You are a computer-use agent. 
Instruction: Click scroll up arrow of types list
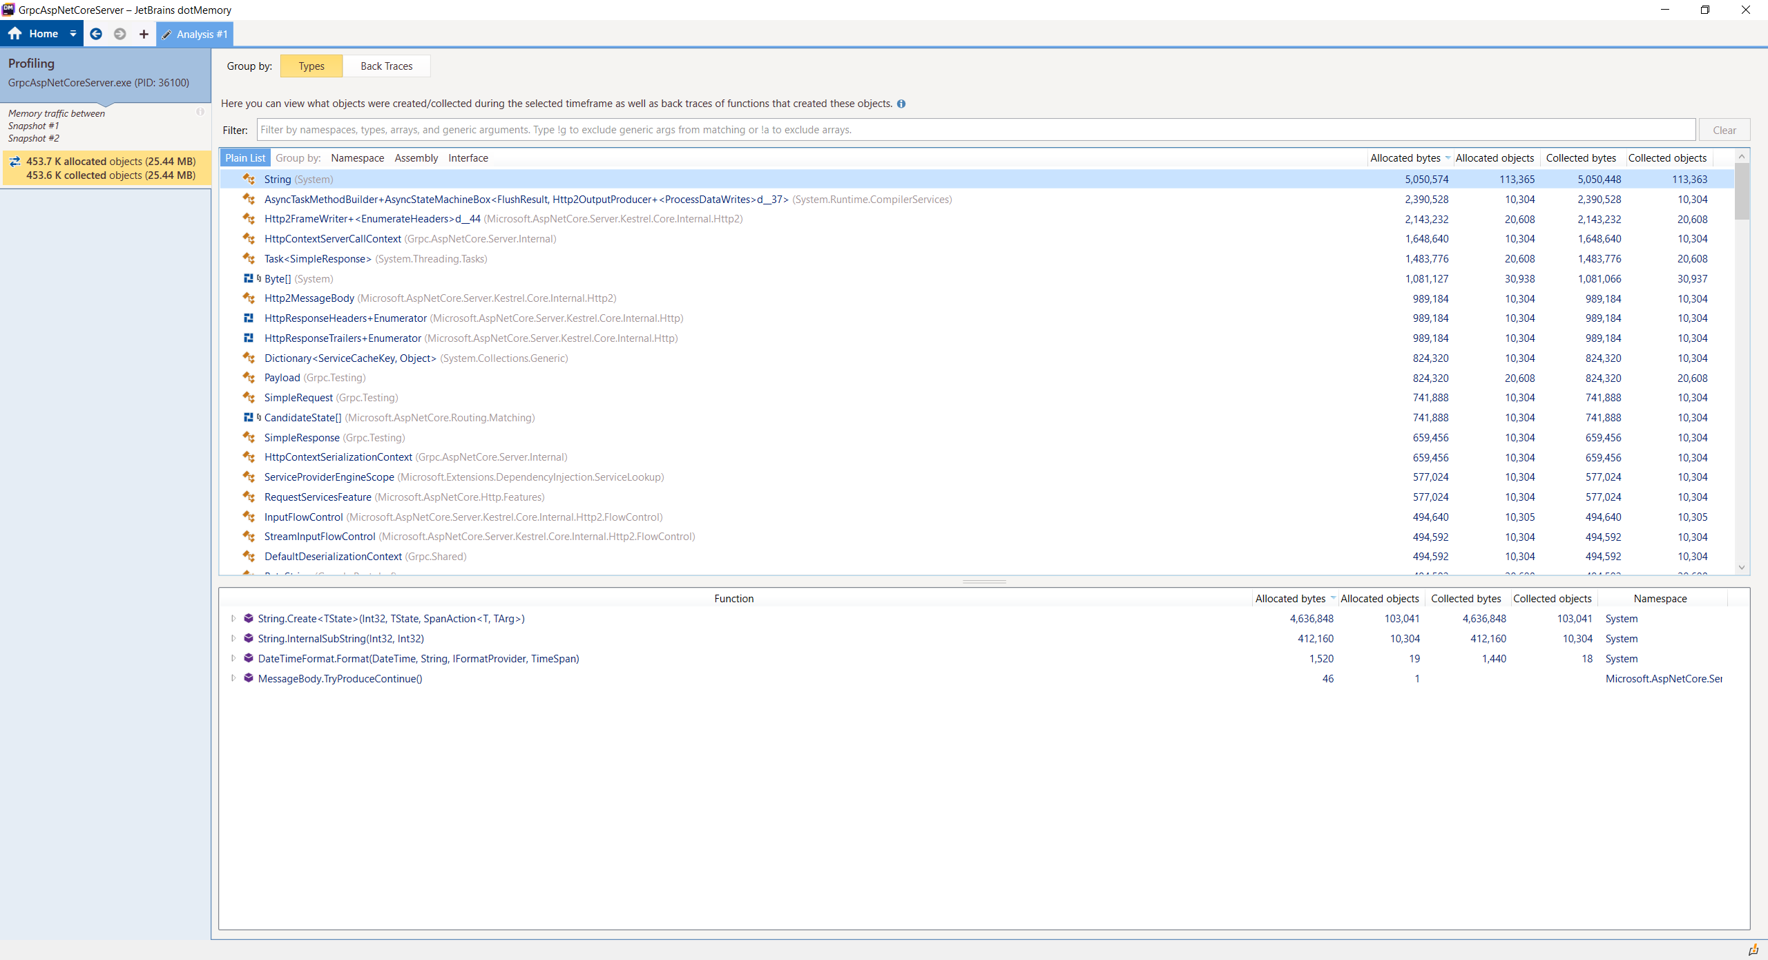[1742, 157]
